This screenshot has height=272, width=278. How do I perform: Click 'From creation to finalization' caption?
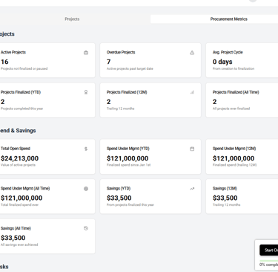coord(234,68)
